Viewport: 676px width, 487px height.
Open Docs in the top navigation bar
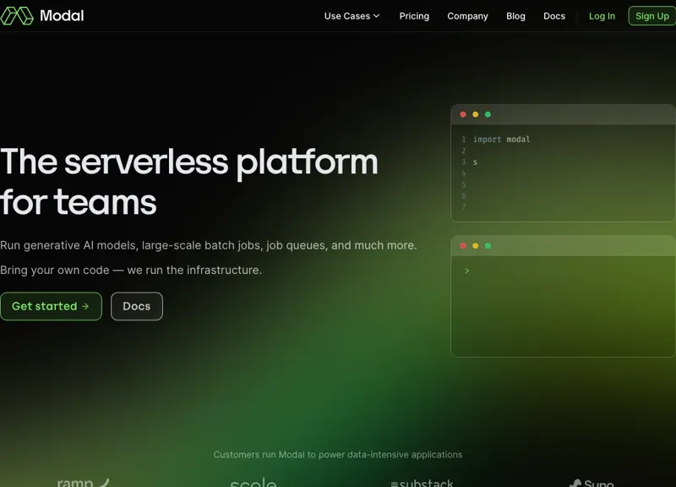(x=554, y=16)
